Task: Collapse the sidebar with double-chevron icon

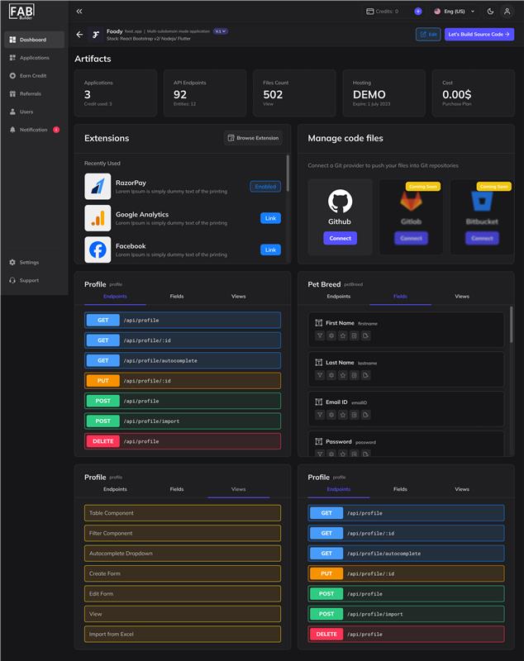Action: (79, 12)
